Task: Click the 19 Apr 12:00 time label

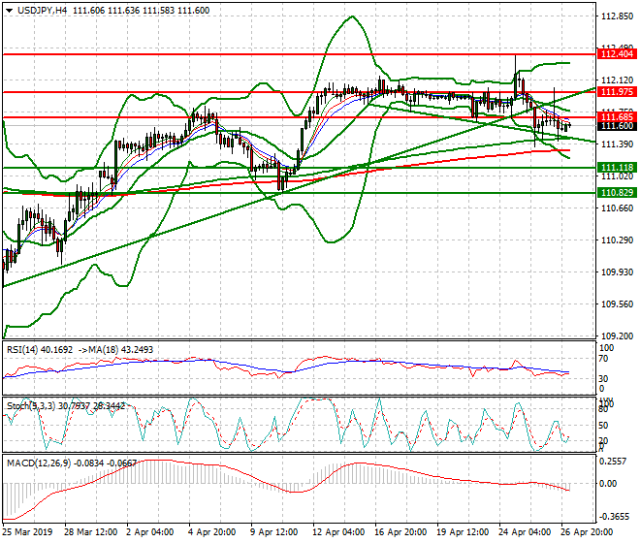Action: (463, 532)
